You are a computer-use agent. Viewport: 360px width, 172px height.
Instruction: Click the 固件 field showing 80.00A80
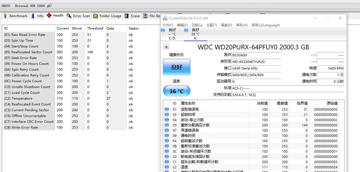click(256, 55)
